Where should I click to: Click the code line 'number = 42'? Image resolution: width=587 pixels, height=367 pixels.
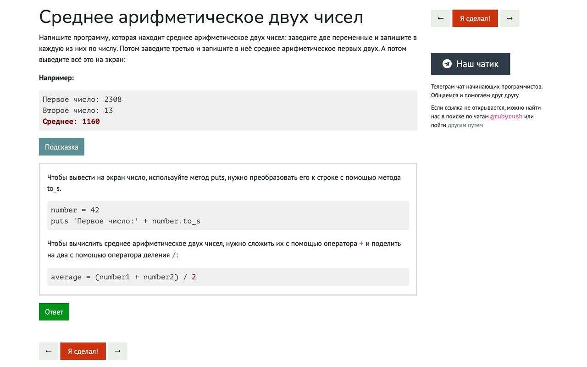pos(75,210)
